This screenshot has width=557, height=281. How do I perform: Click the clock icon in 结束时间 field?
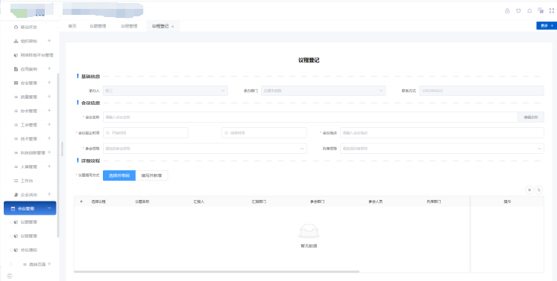(x=226, y=133)
